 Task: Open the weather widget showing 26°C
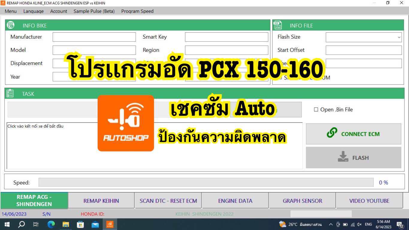click(300, 224)
